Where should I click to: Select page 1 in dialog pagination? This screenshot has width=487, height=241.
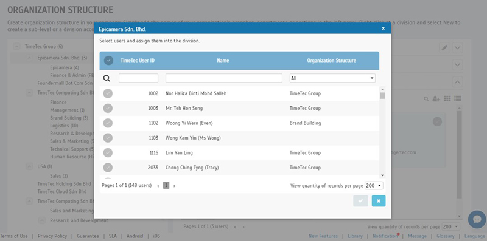pos(166,186)
